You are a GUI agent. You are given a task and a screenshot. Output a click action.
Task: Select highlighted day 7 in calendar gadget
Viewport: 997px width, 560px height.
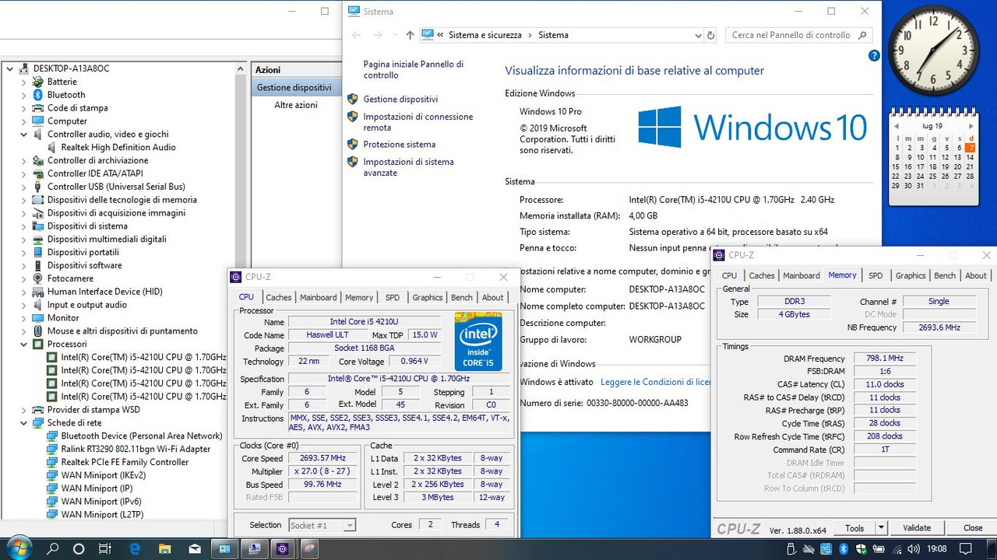pyautogui.click(x=971, y=148)
